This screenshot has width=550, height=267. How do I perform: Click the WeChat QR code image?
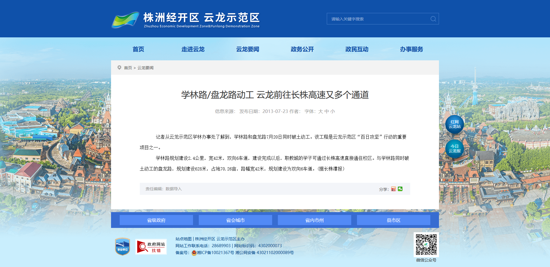[426, 245]
